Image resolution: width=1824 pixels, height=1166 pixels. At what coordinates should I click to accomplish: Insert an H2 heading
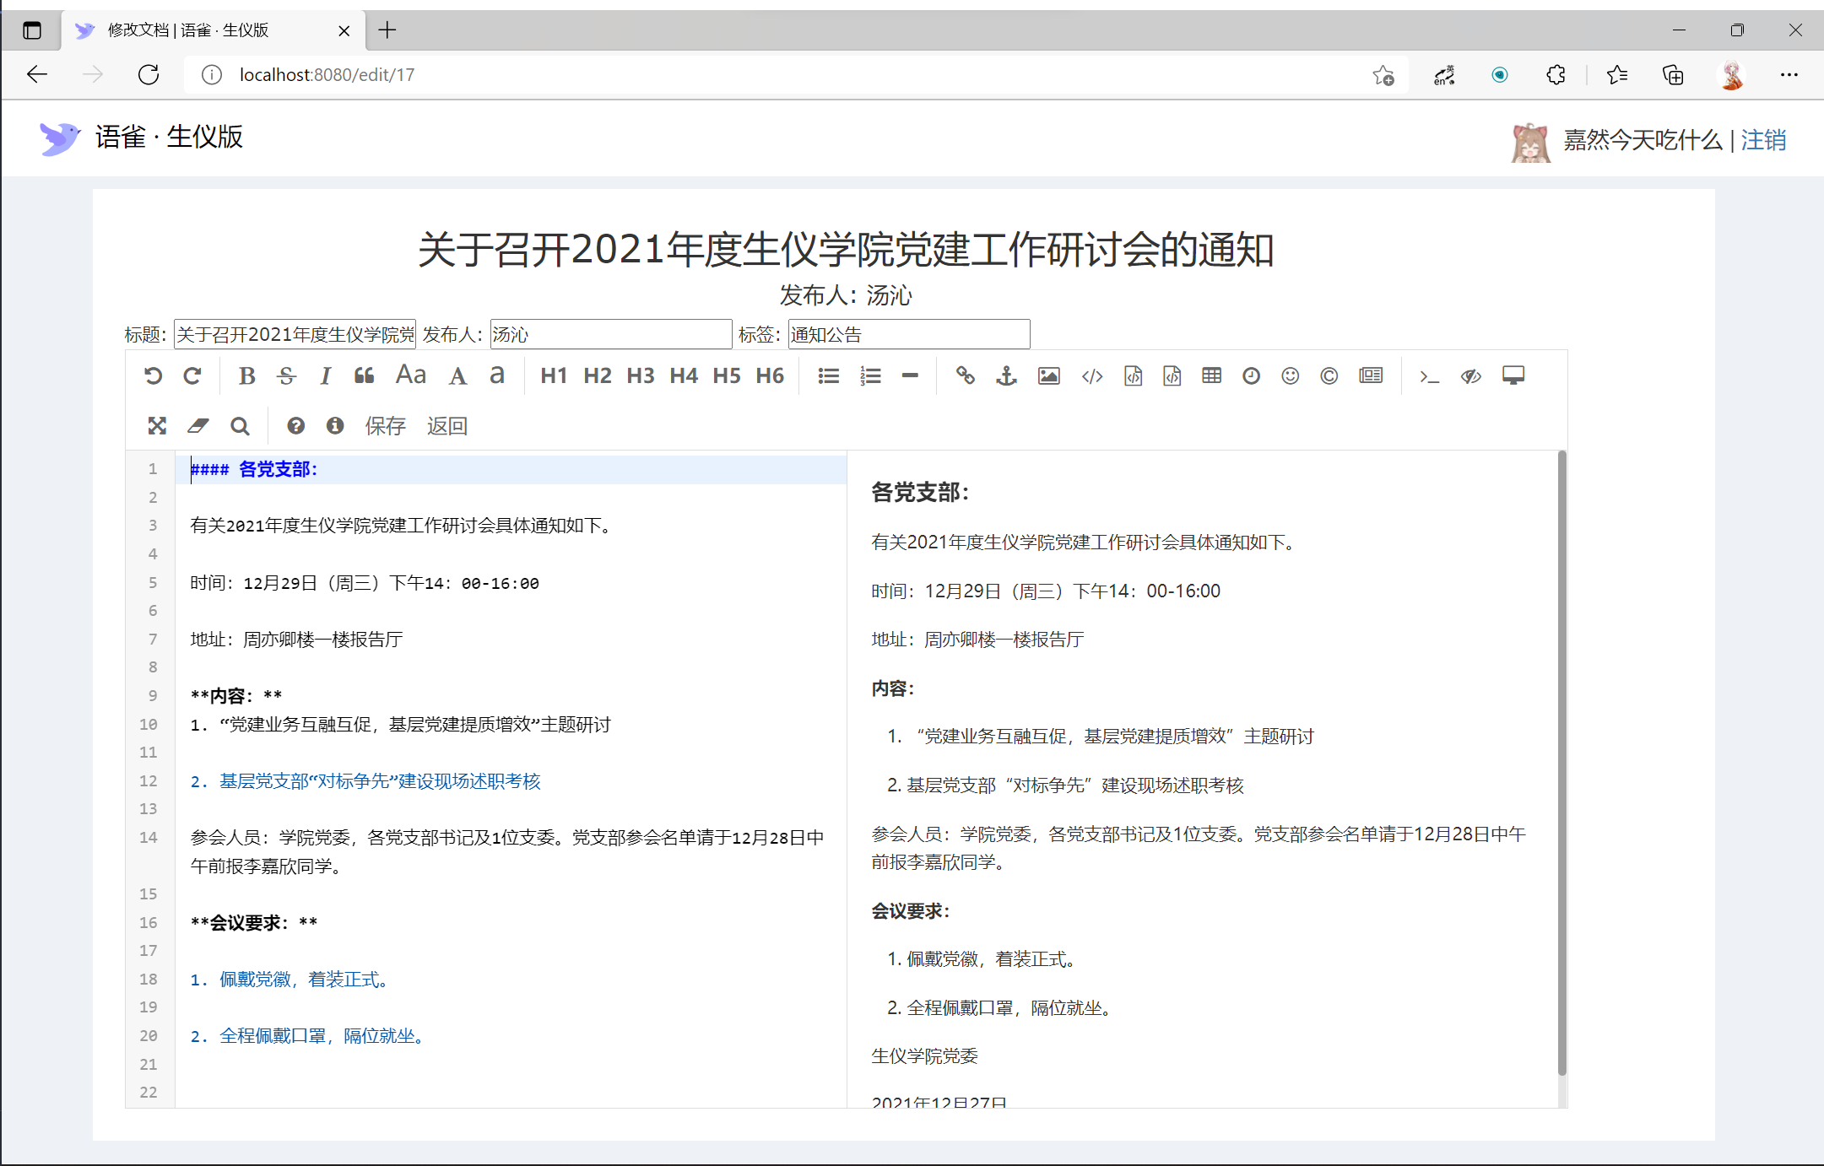(x=598, y=376)
